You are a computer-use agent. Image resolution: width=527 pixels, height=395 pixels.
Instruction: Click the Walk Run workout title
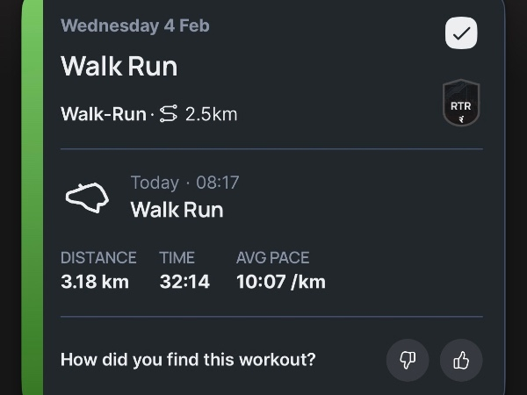pos(119,67)
